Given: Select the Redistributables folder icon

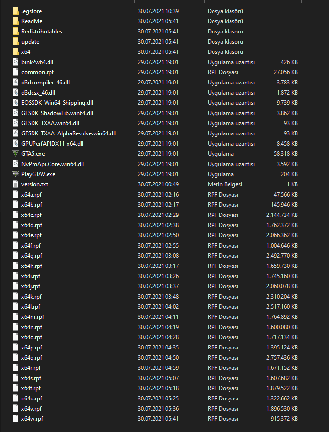Looking at the screenshot, I should tap(16, 32).
